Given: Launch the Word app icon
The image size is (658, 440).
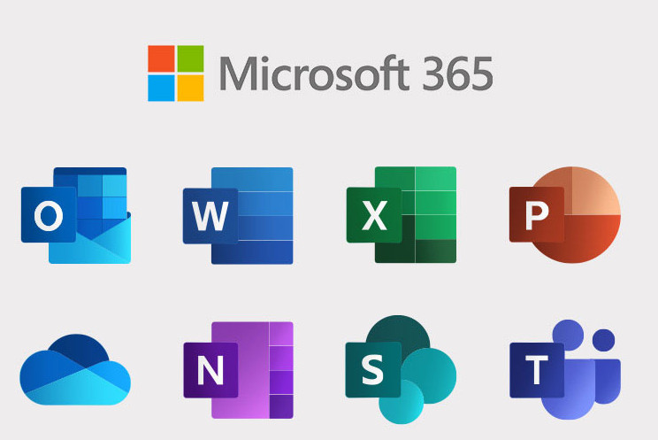Looking at the screenshot, I should pos(238,216).
